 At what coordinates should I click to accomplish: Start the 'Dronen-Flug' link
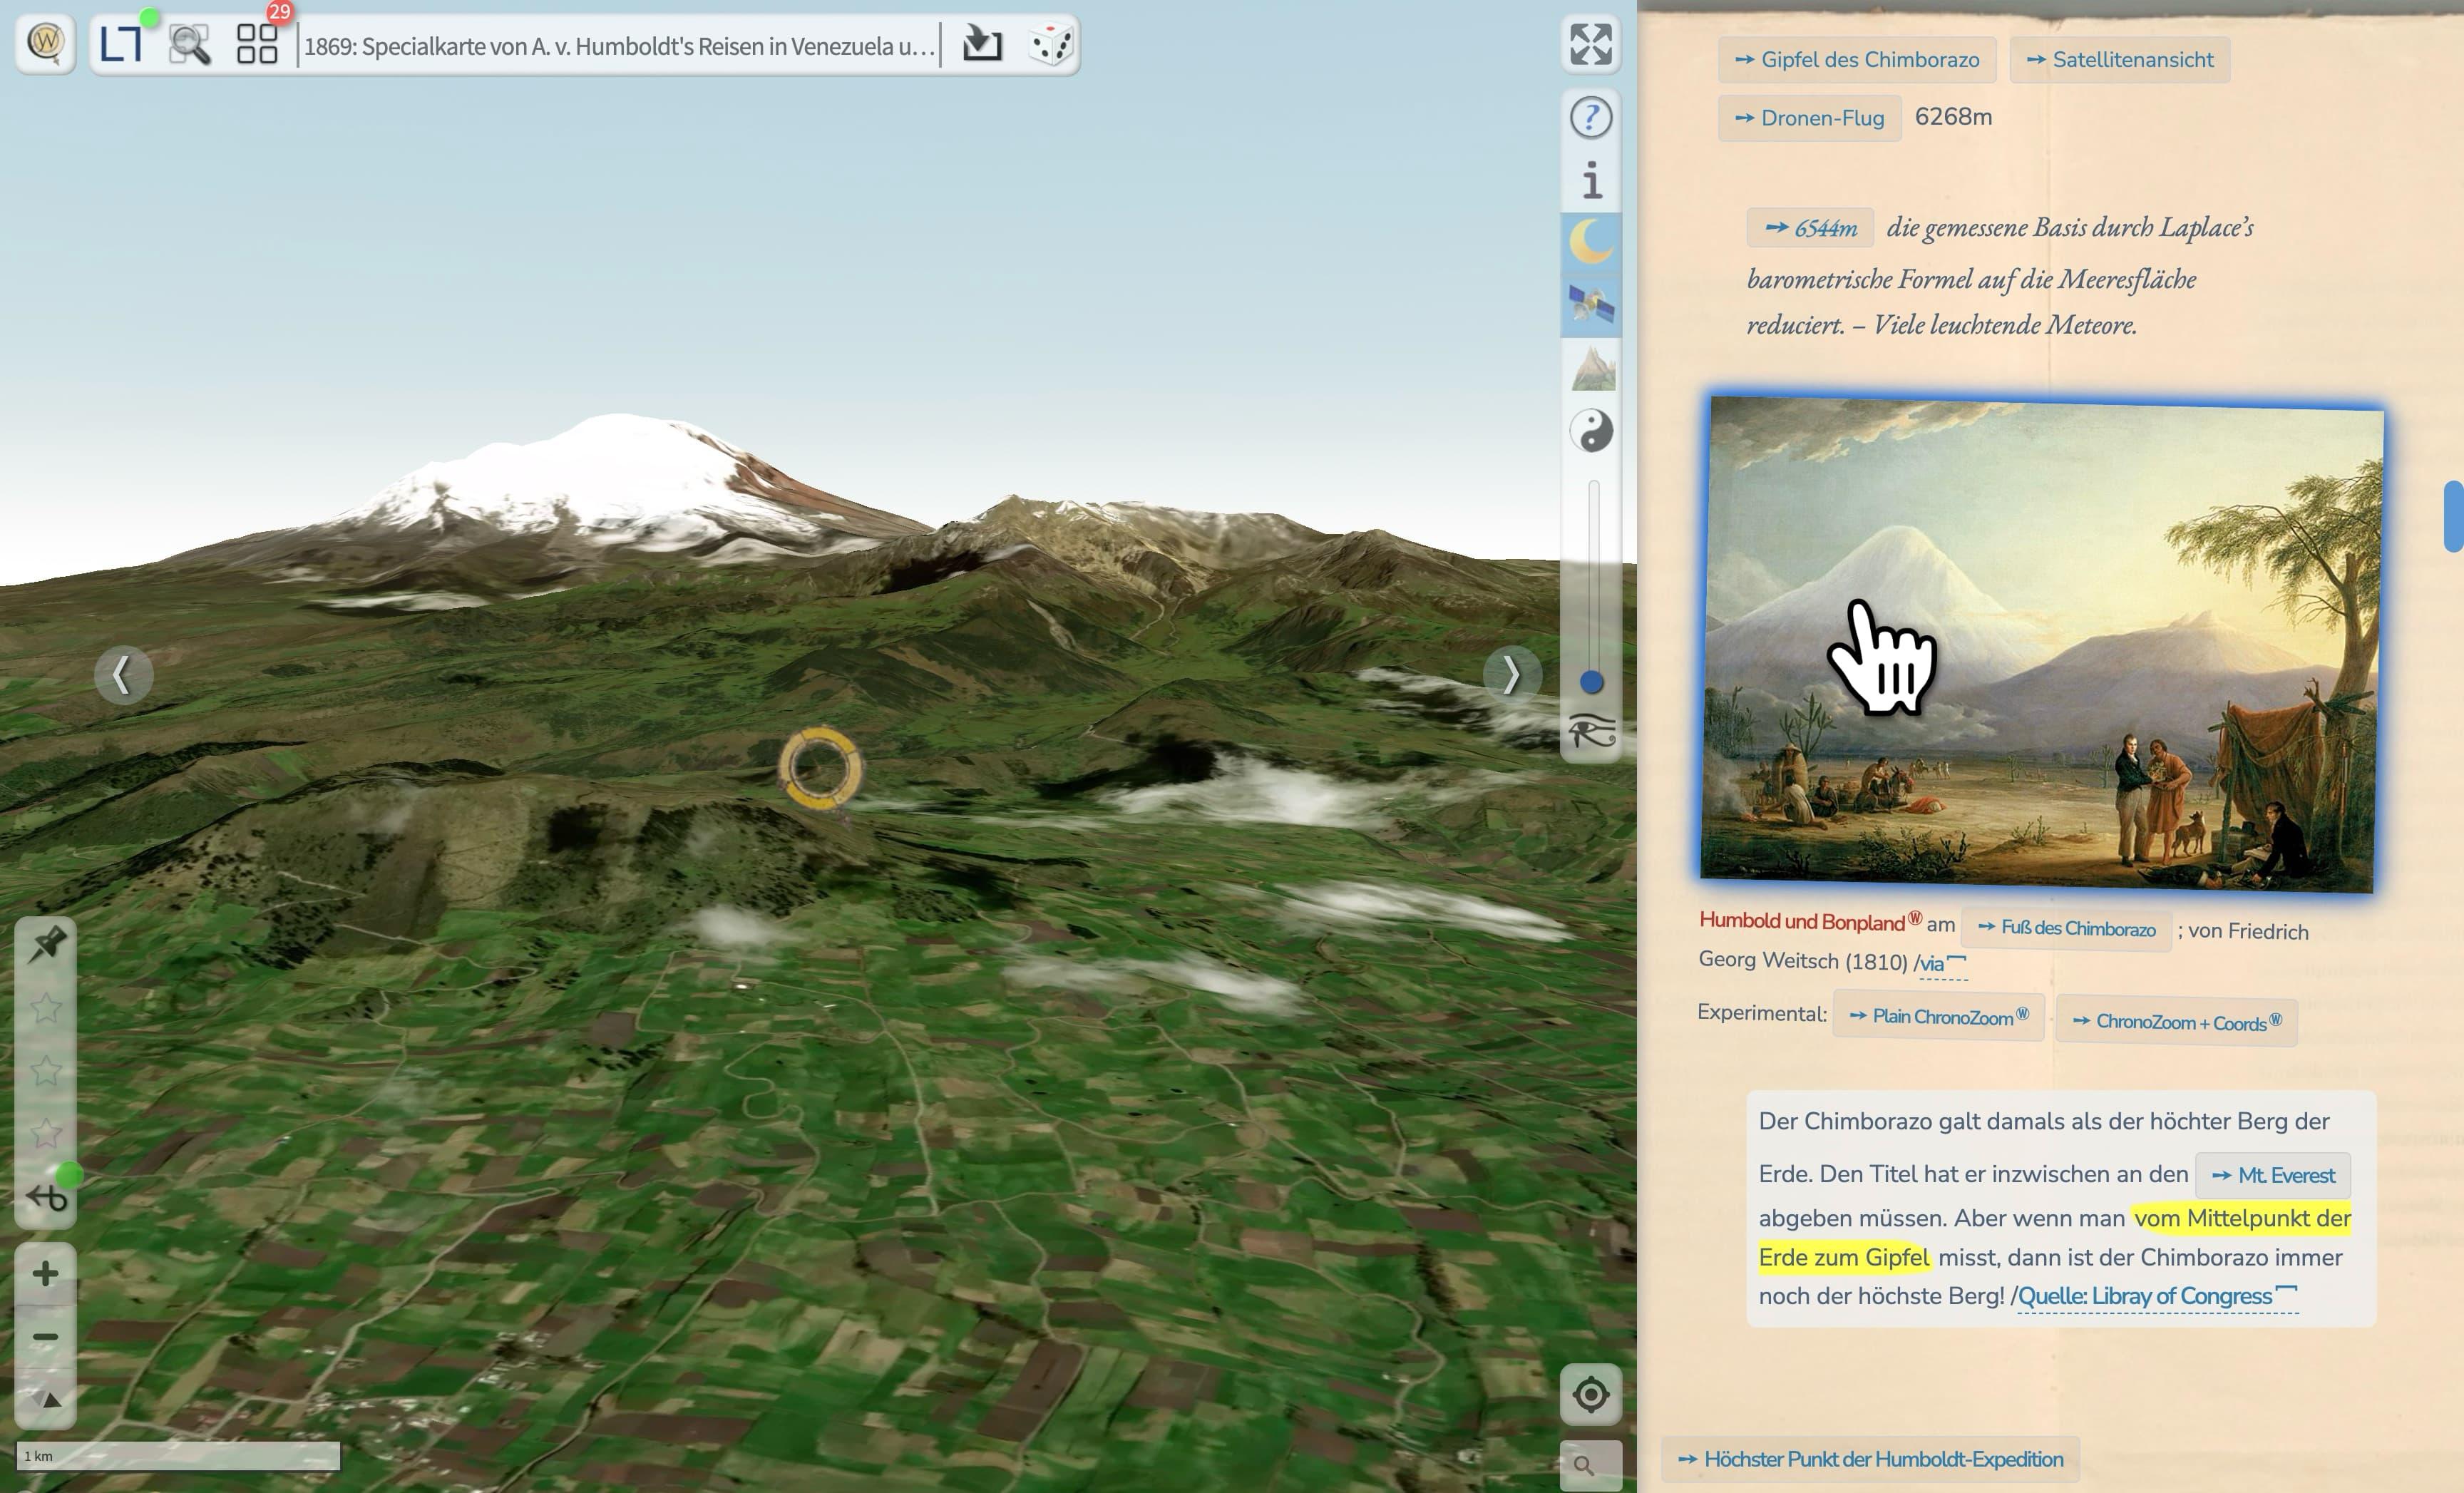[1810, 118]
